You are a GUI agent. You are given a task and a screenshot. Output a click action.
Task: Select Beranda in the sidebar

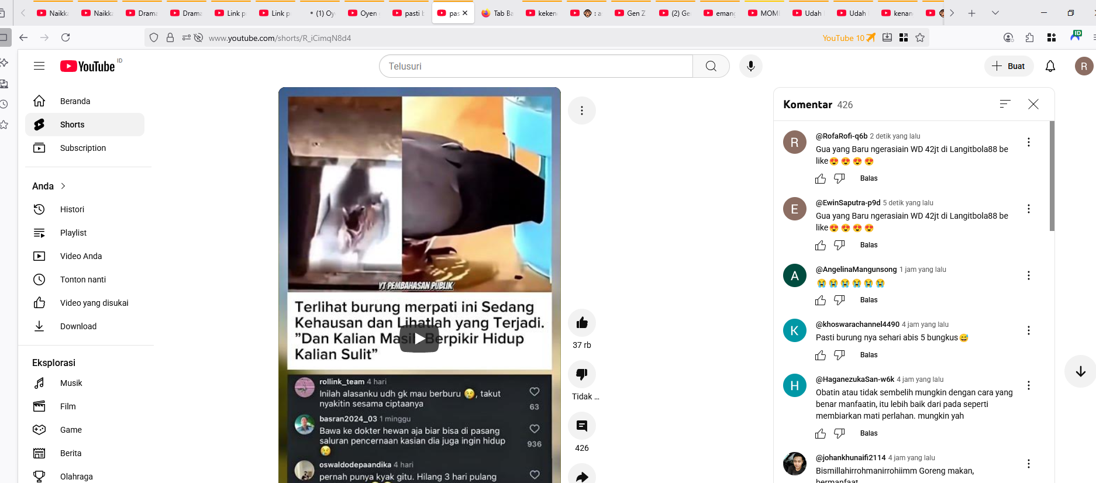(x=85, y=101)
